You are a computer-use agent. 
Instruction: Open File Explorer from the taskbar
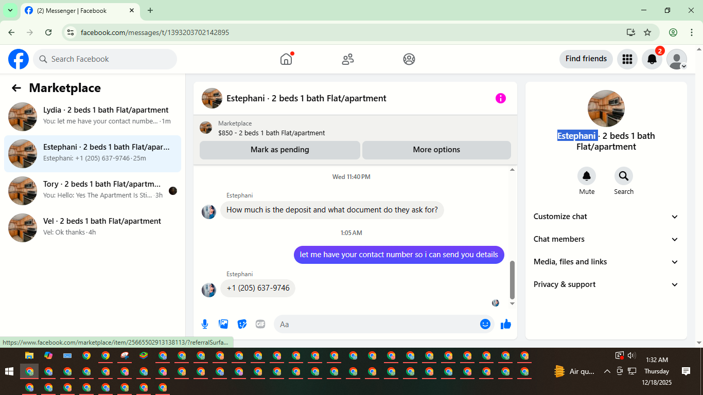[x=29, y=355]
